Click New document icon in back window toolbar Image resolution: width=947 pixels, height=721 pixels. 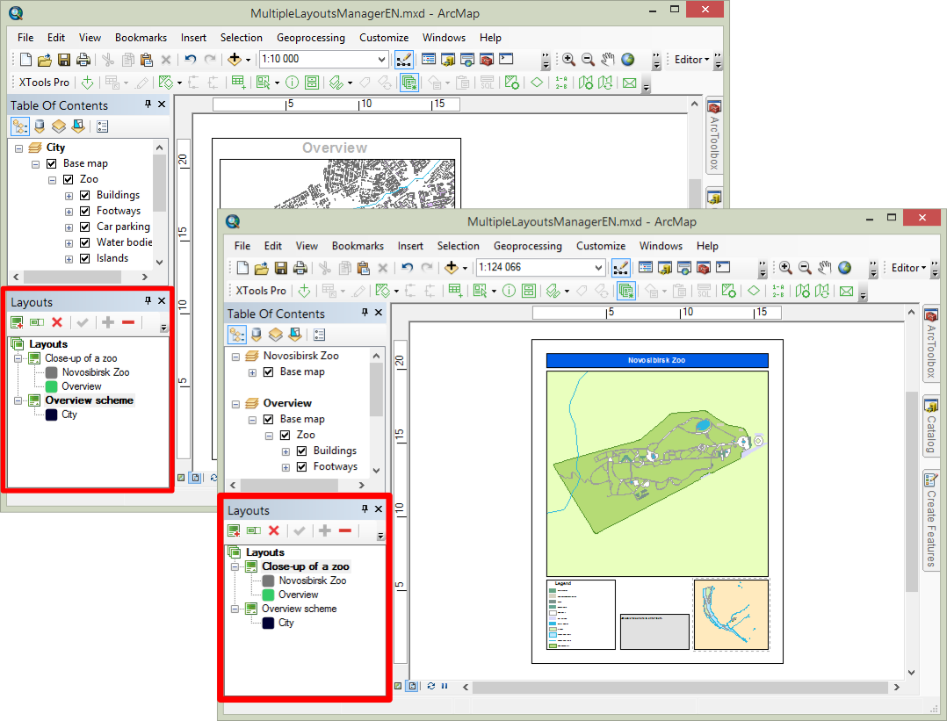25,59
